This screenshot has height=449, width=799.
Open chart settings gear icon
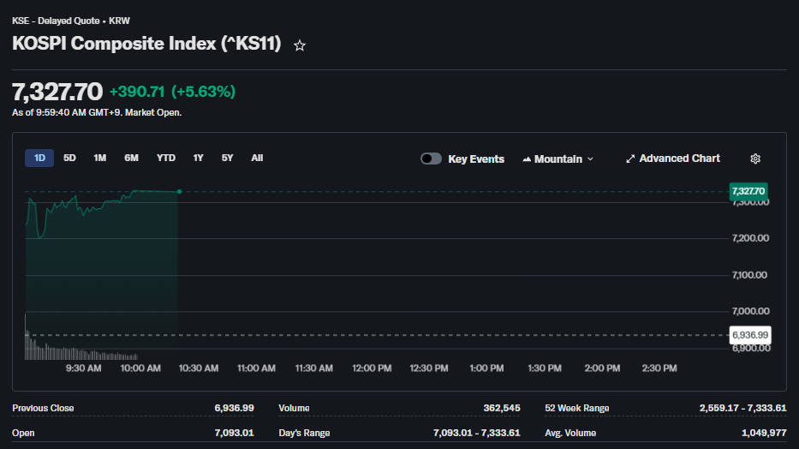point(755,159)
